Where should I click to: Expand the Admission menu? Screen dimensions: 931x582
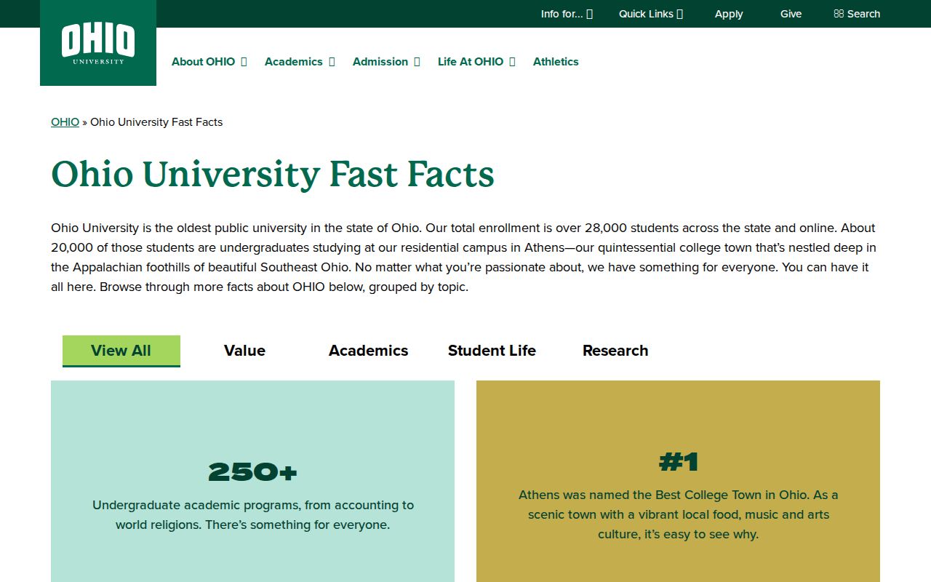click(386, 62)
